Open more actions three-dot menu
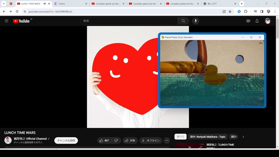This screenshot has height=157, width=279. [167, 140]
